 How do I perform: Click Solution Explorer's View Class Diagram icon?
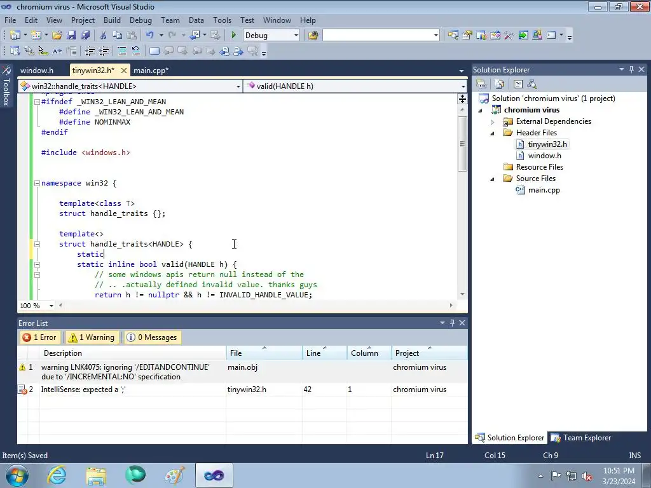[x=532, y=85]
